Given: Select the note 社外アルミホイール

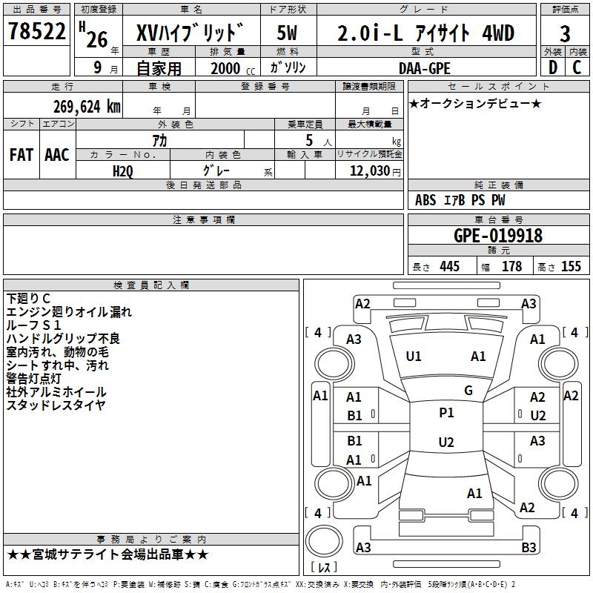Looking at the screenshot, I should (x=56, y=392).
